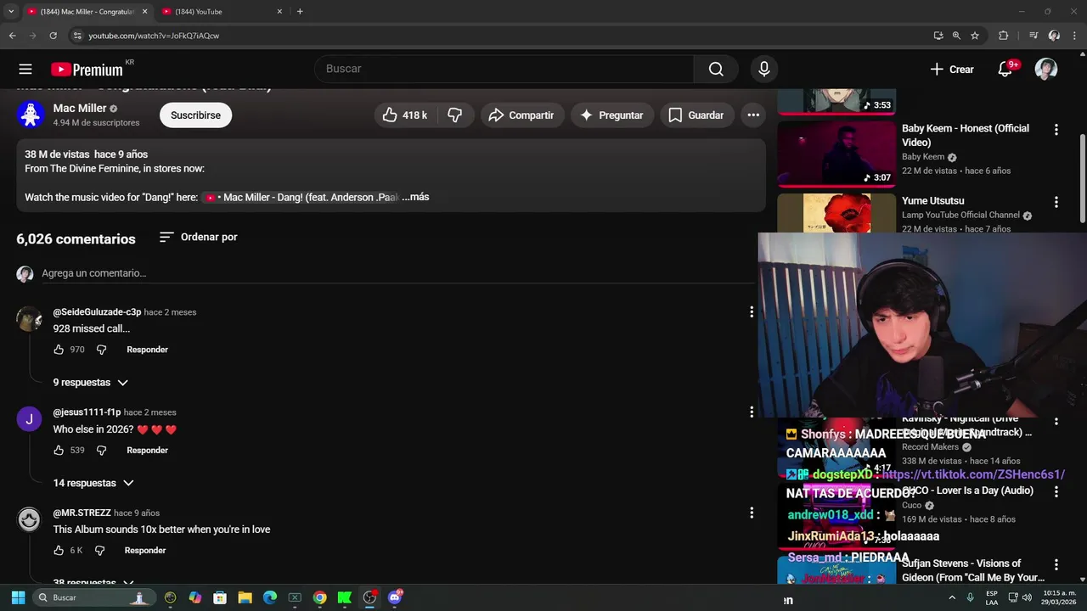Open options for jesus1111-f1p comment

click(x=752, y=412)
